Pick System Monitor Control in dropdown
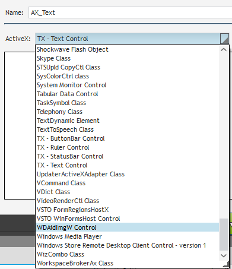The height and width of the screenshot is (269, 232). tap(128, 85)
